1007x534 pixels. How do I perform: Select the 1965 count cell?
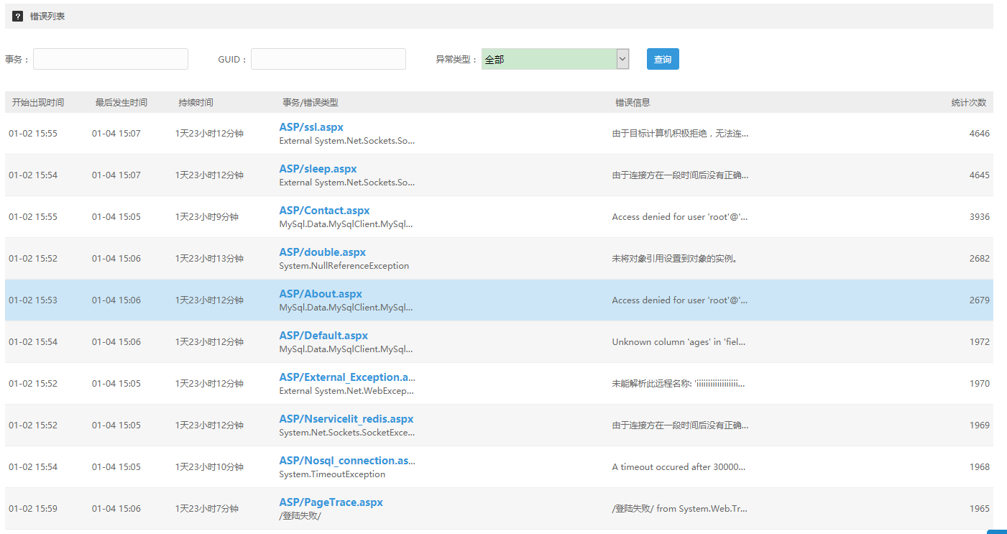point(979,509)
